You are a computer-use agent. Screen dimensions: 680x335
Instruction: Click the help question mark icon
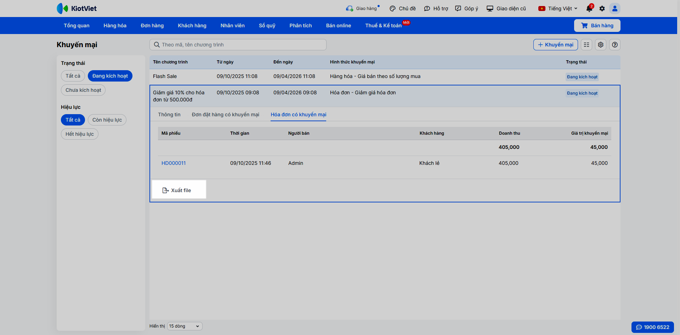615,45
